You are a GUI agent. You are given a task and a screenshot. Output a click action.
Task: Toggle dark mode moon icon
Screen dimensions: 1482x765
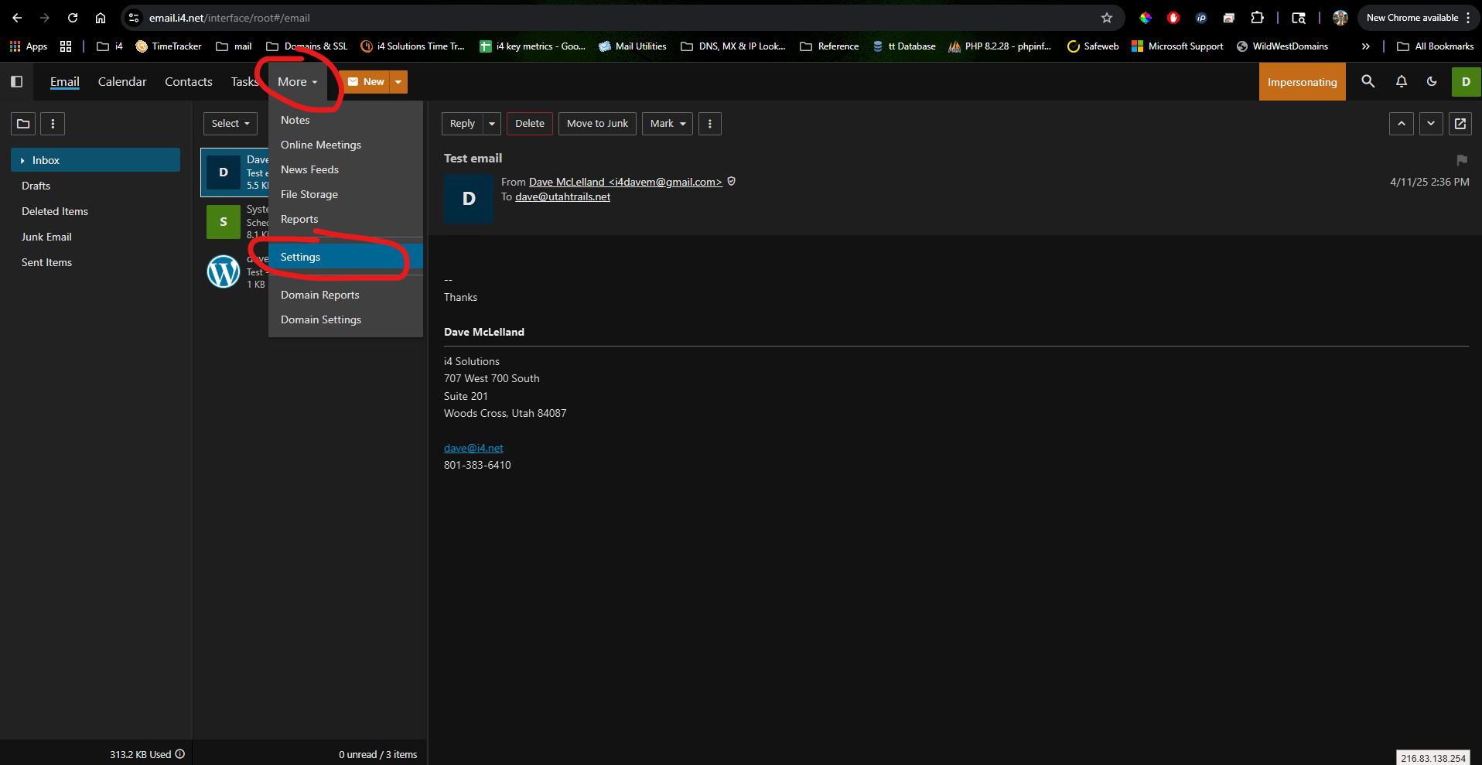[1432, 81]
